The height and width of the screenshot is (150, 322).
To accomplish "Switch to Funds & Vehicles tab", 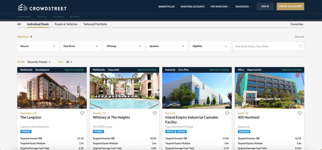I will tap(66, 24).
